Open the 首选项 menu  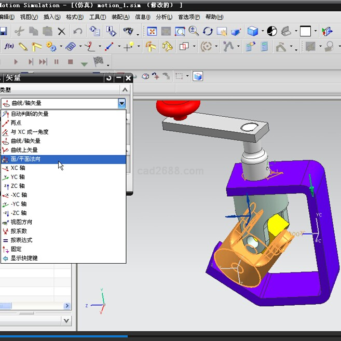click(x=188, y=17)
